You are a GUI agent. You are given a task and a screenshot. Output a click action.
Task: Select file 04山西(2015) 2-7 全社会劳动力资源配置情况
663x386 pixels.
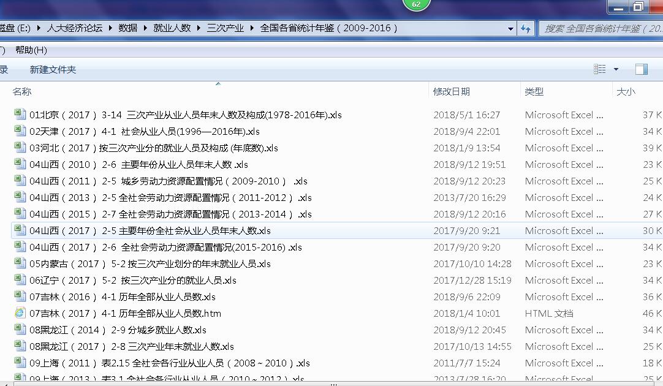pos(170,214)
